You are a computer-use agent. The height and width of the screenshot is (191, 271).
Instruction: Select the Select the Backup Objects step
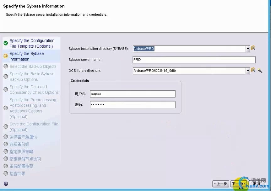(x=33, y=66)
